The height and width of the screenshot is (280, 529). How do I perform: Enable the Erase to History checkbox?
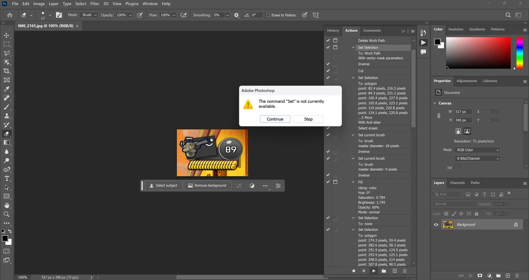click(x=268, y=15)
